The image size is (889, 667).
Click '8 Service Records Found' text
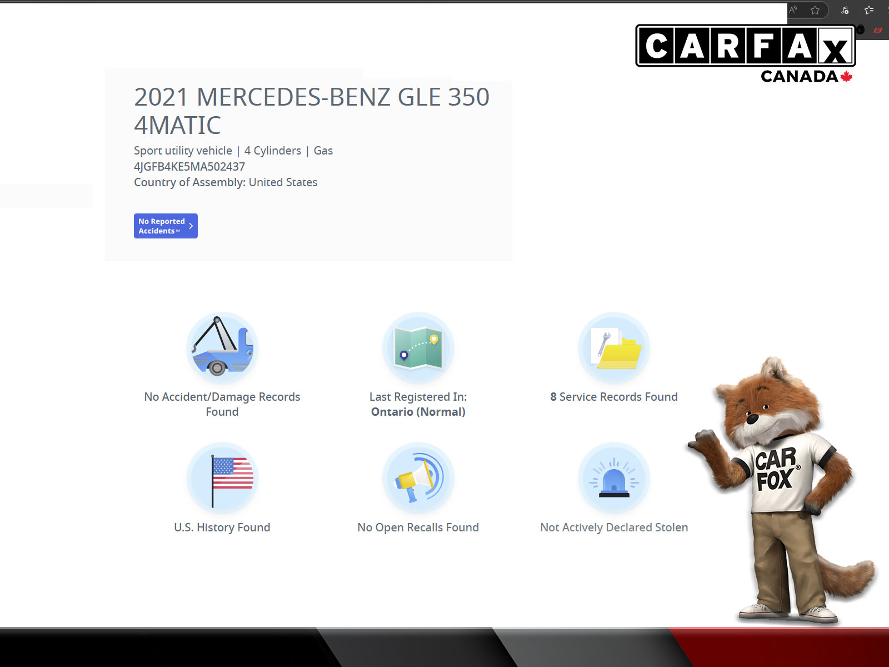pyautogui.click(x=614, y=397)
